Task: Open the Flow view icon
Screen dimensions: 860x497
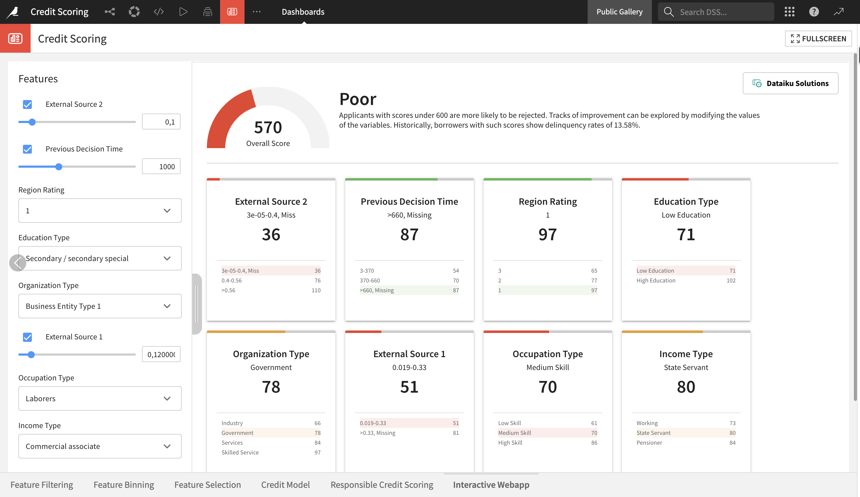Action: 110,11
